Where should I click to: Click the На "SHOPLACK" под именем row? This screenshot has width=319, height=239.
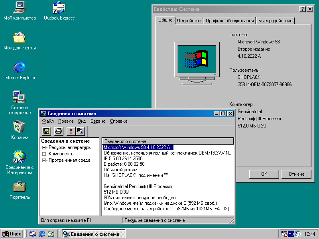(x=136, y=175)
